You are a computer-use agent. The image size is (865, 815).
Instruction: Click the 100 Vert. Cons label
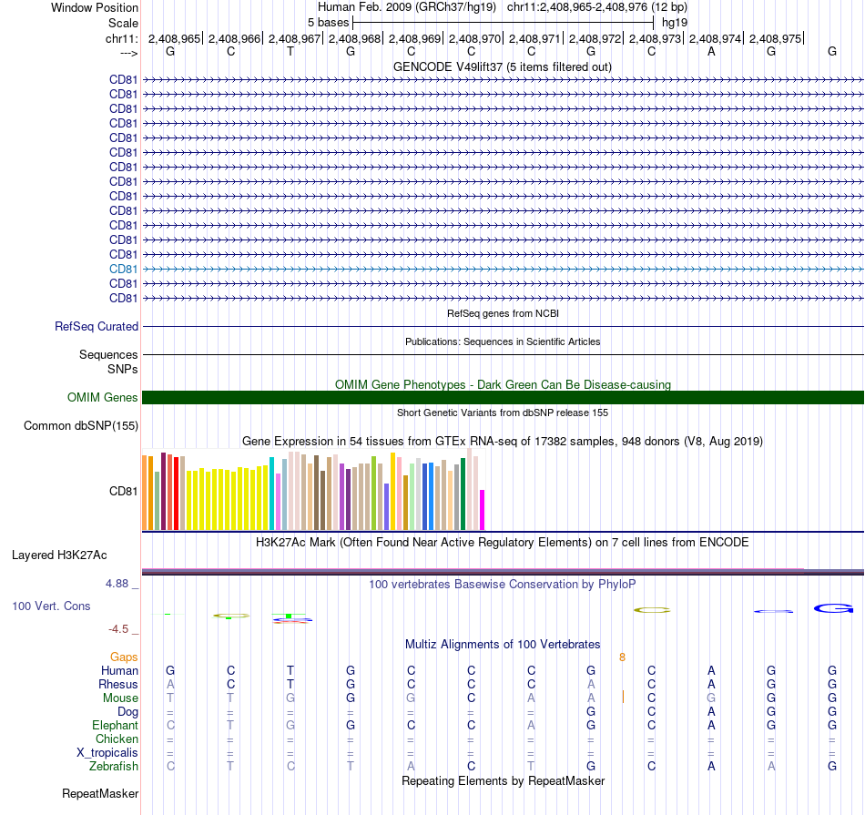pos(51,606)
